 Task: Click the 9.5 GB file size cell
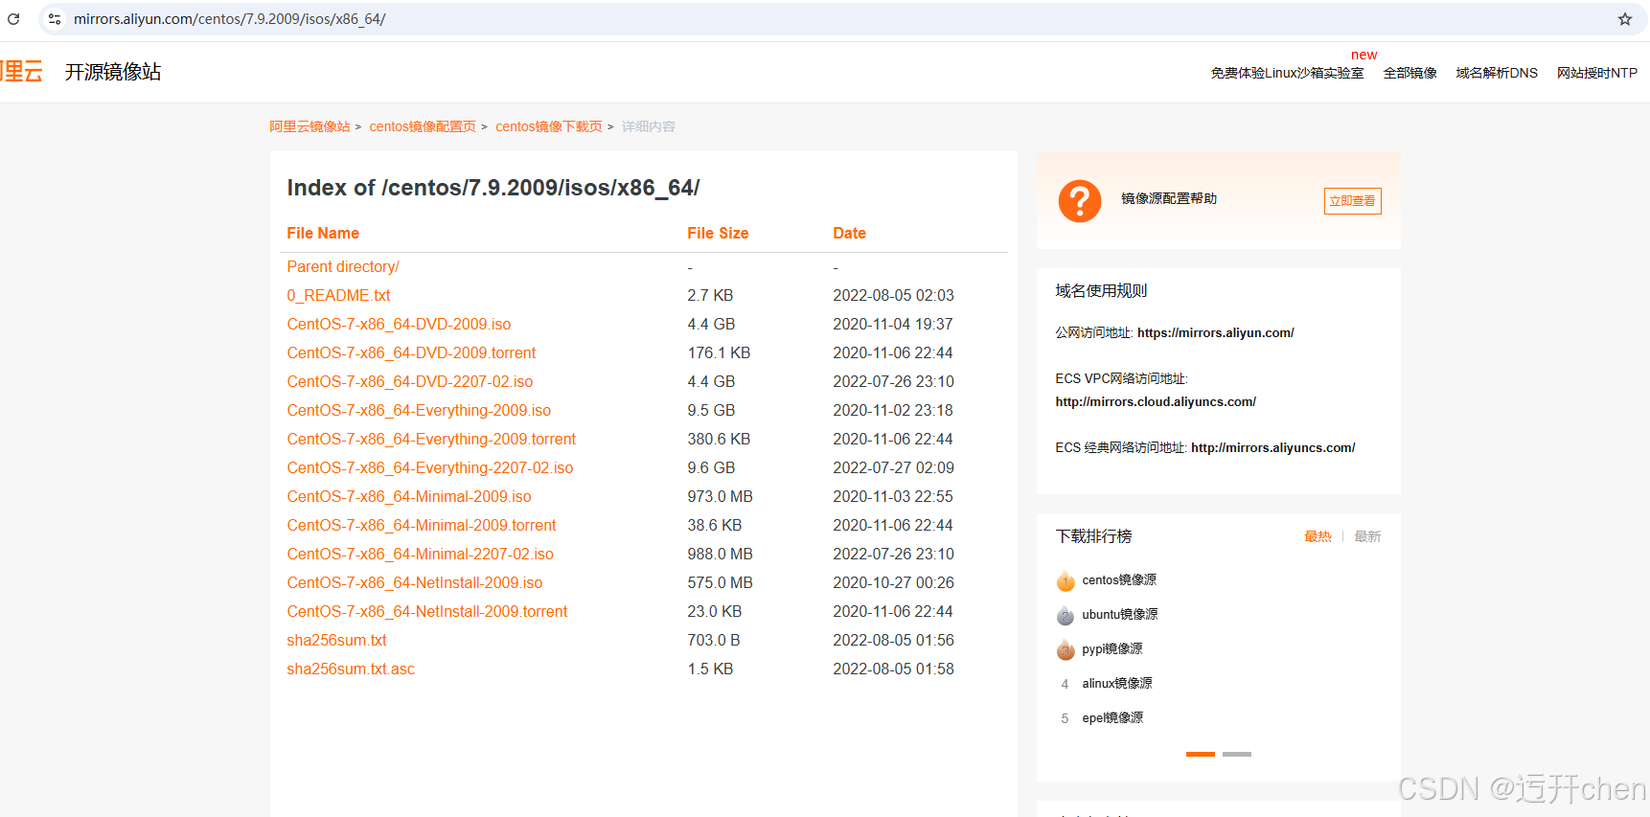click(711, 411)
